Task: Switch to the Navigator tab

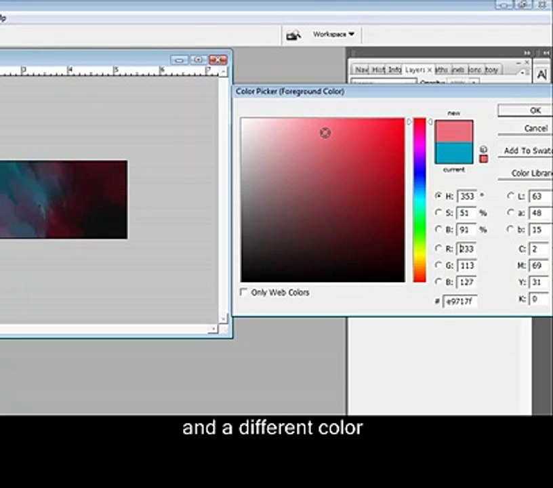Action: click(x=361, y=70)
